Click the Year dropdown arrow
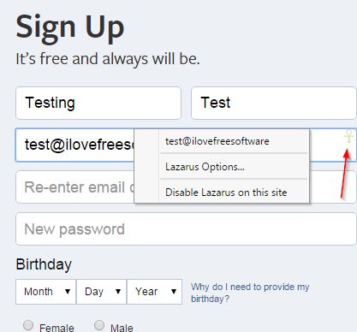This screenshot has height=332, width=357. [x=174, y=292]
